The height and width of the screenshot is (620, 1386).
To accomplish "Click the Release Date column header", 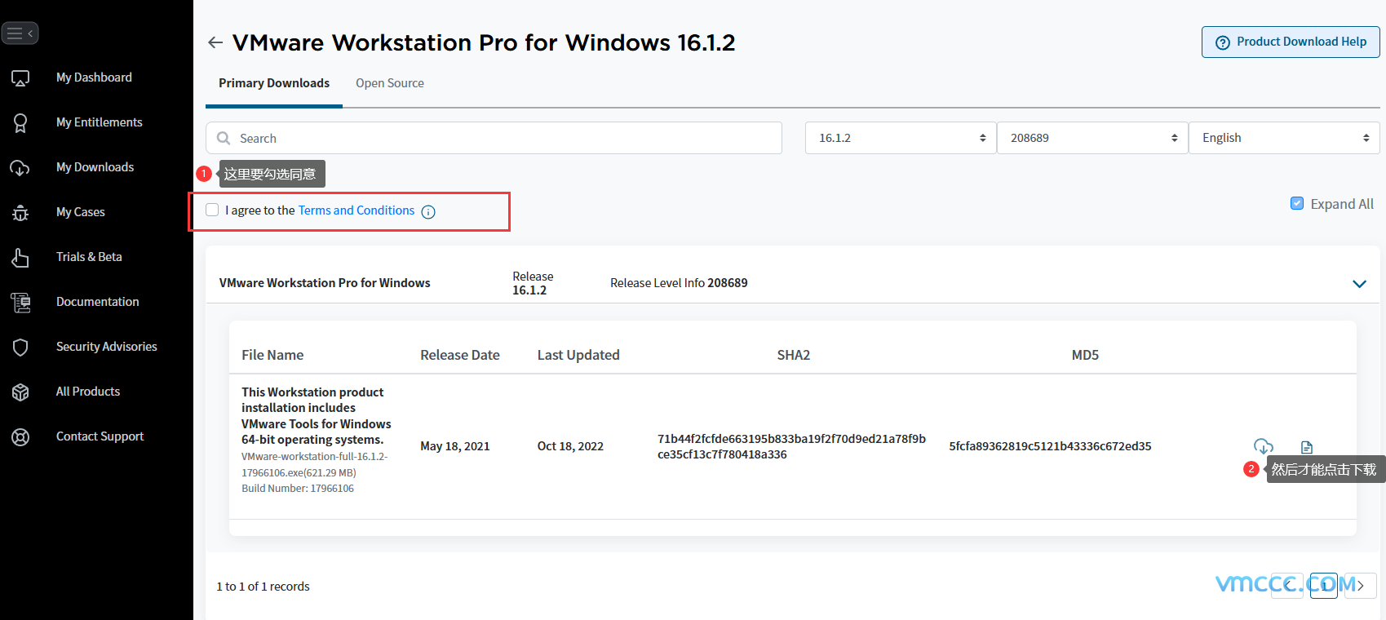I will tap(460, 355).
